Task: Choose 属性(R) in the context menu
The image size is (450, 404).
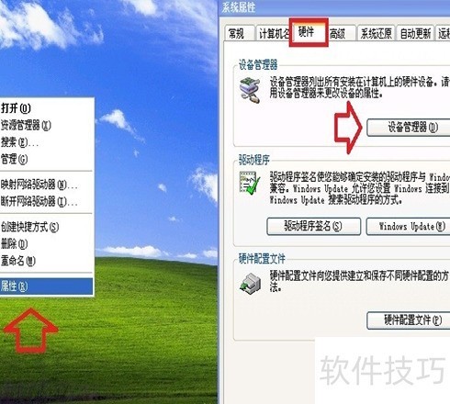Action: click(x=46, y=286)
